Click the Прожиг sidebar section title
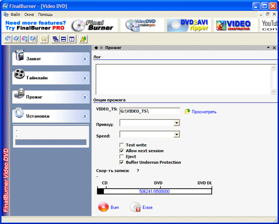 (x=34, y=97)
